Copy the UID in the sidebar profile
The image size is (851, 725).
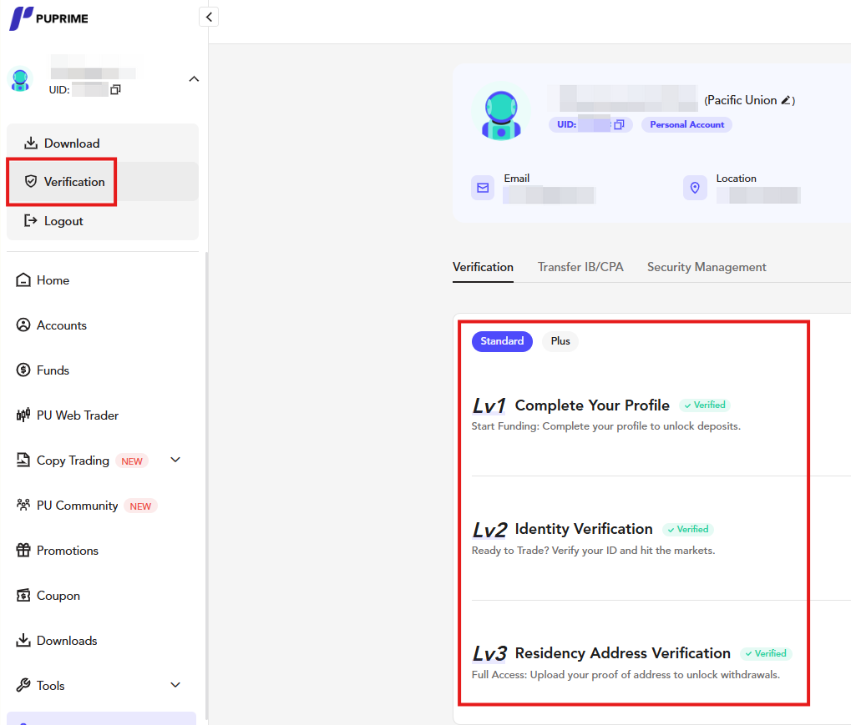click(x=115, y=89)
